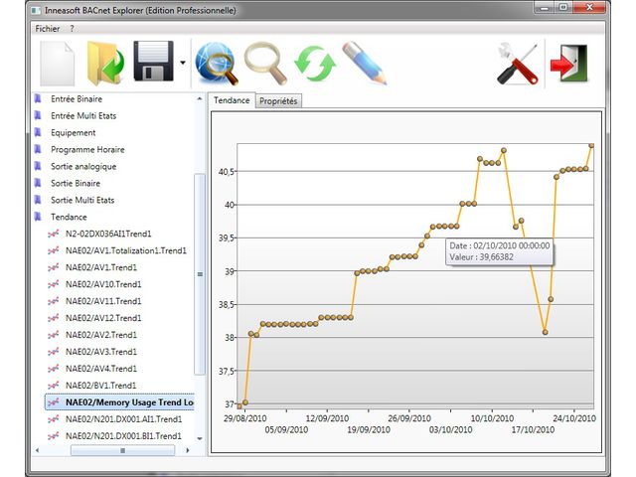
Task: Click the globe network search icon
Action: click(x=217, y=64)
